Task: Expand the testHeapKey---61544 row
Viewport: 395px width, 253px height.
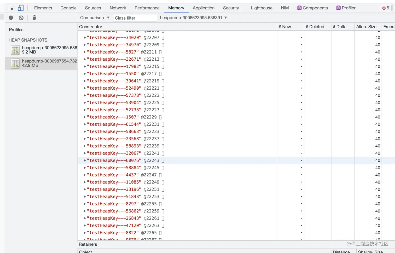Action: [x=85, y=124]
